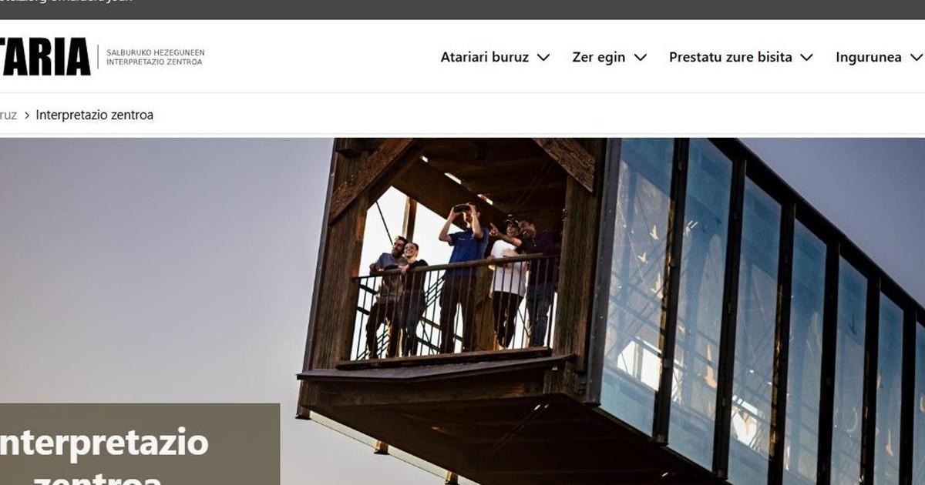Expand the Zer egin chevron arrow
925x485 pixels.
point(640,57)
